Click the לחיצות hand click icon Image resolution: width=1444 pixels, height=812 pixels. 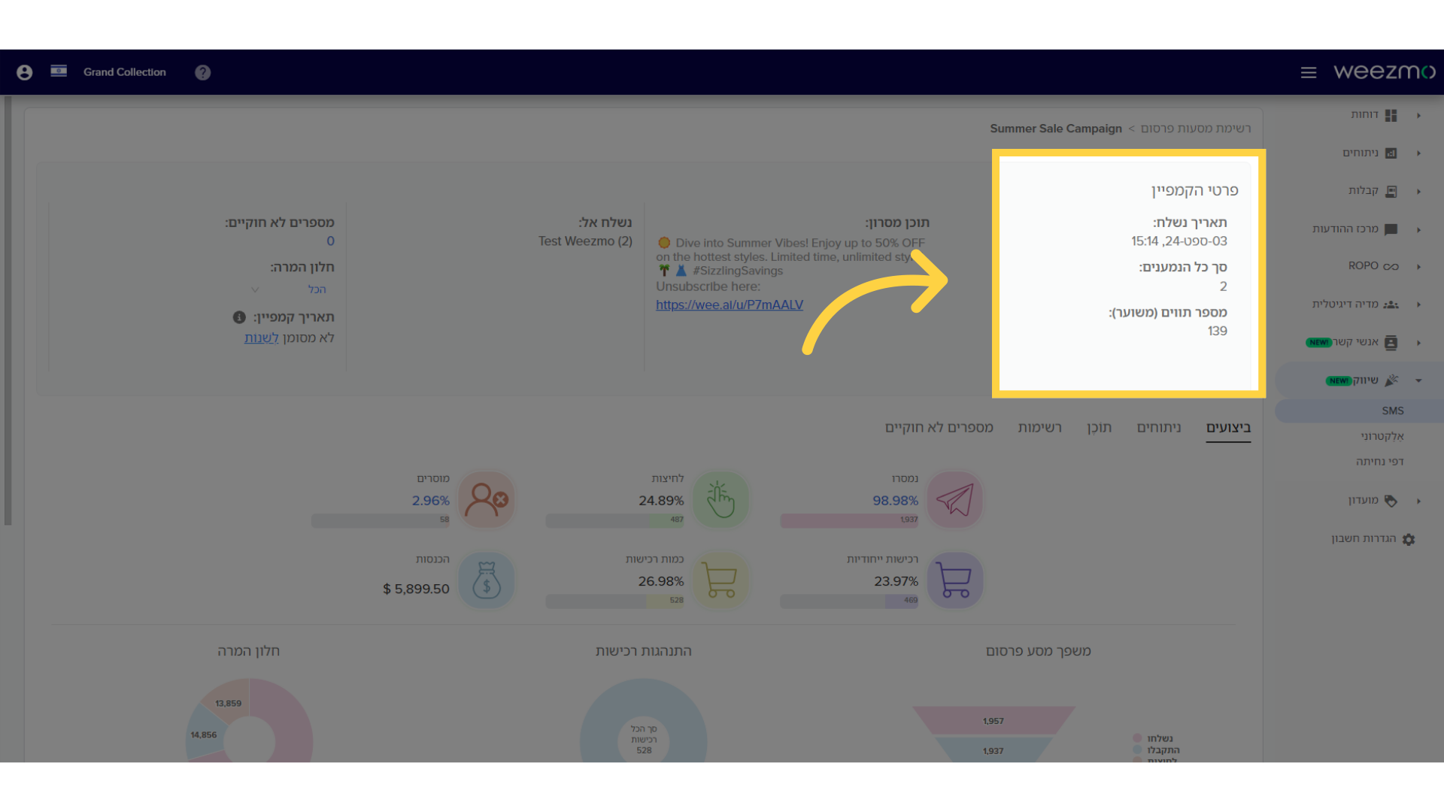720,500
